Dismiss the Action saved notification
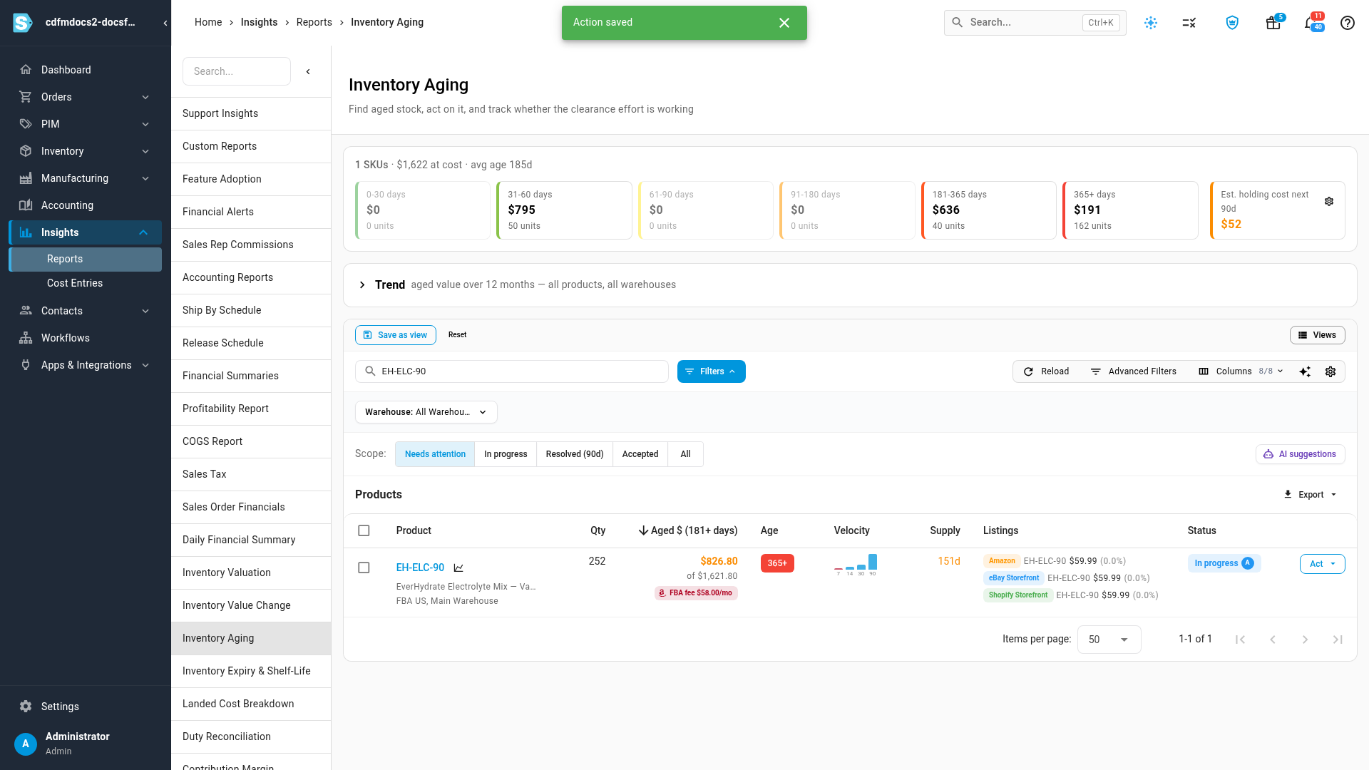1369x770 pixels. [x=784, y=23]
